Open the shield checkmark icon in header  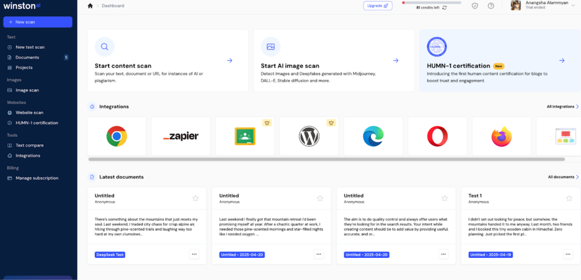[x=475, y=6]
